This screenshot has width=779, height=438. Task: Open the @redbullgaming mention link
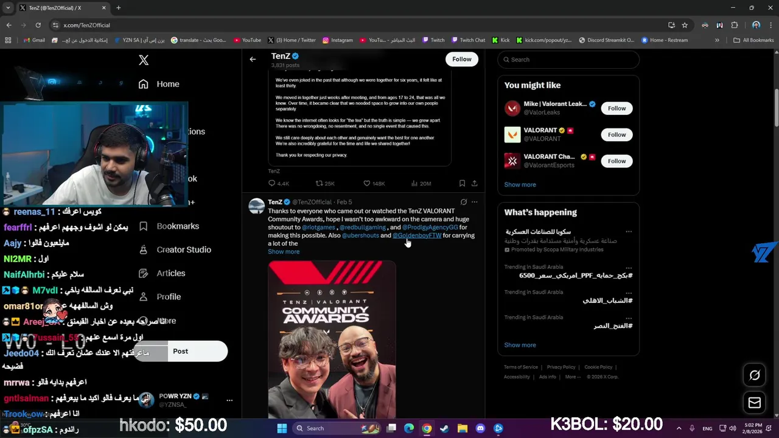(363, 228)
